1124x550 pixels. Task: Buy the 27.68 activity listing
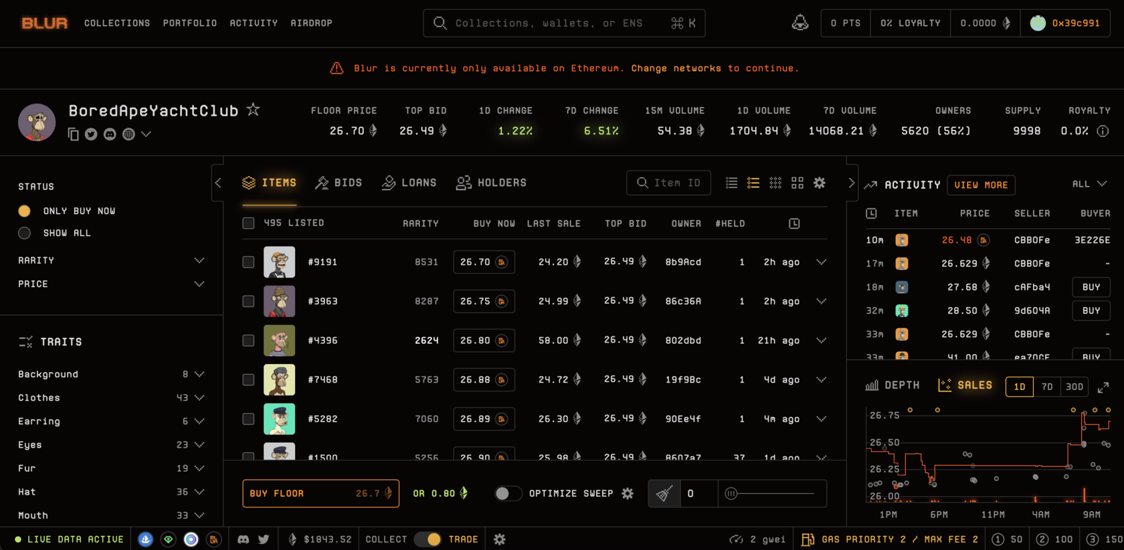(1091, 287)
